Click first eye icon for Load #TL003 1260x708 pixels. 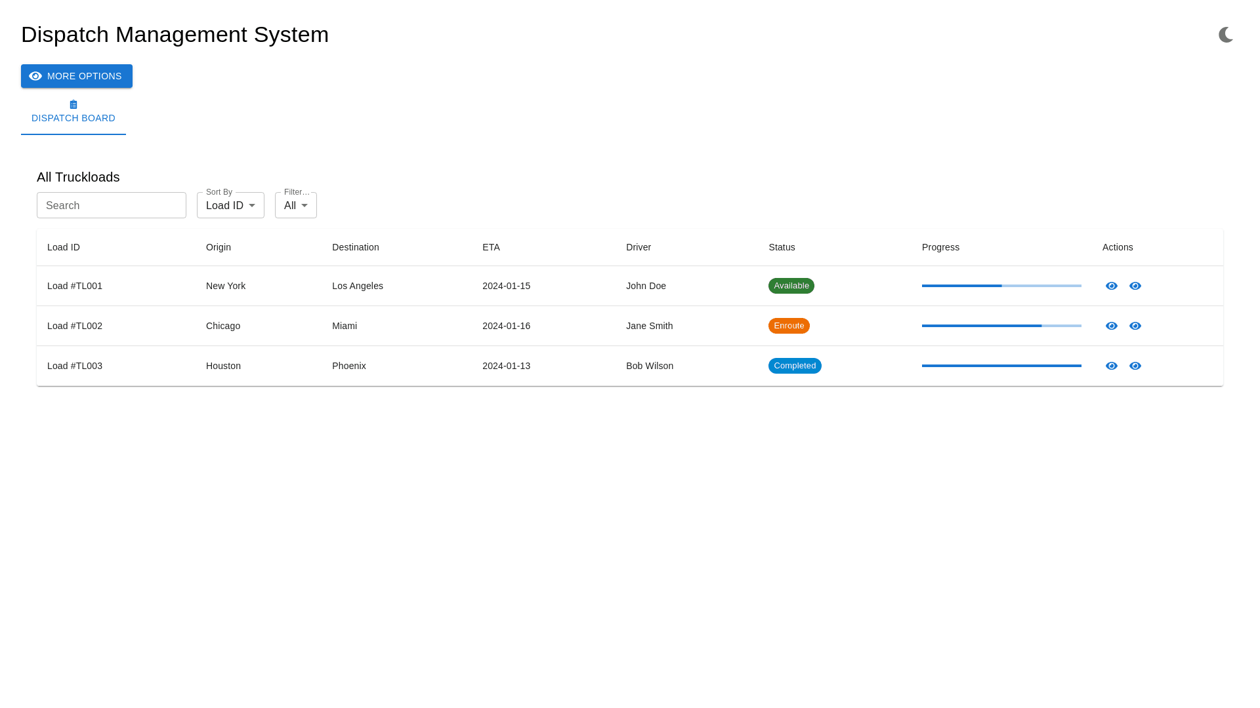tap(1111, 366)
